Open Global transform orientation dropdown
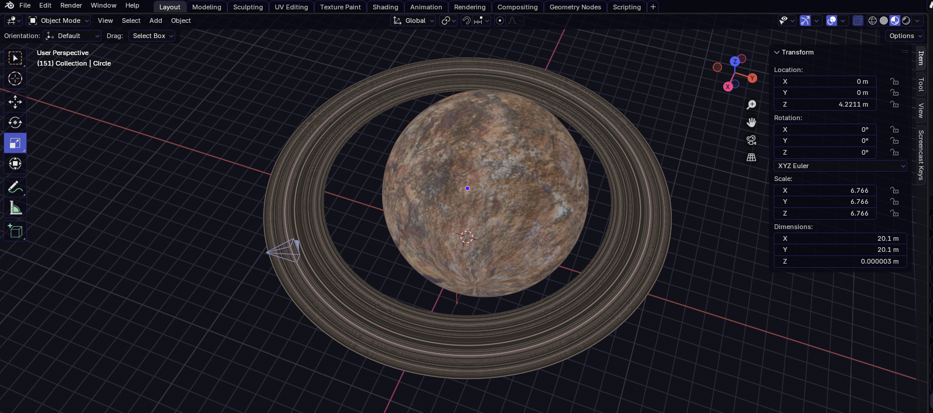The height and width of the screenshot is (413, 933). [x=414, y=21]
